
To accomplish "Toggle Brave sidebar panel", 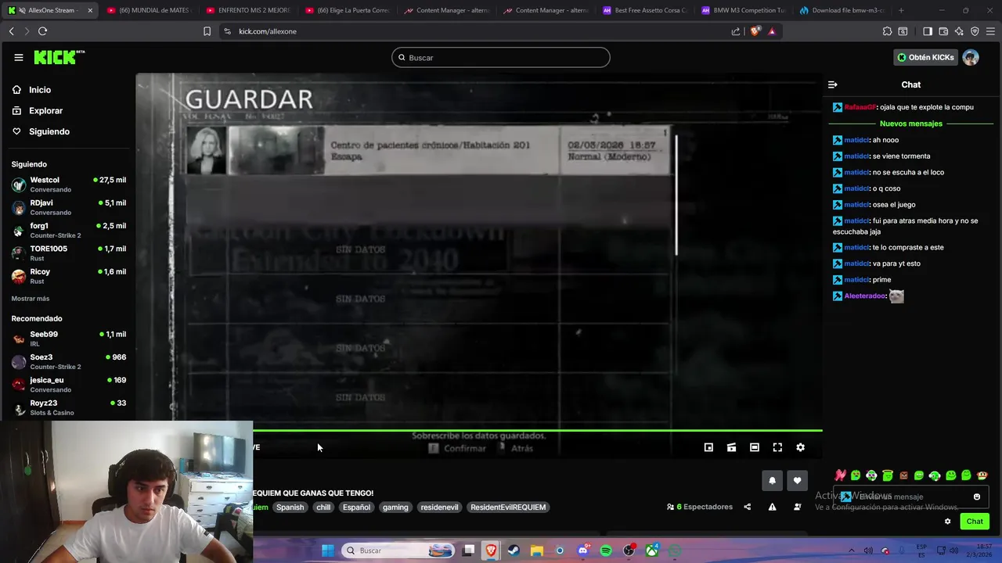I will (x=928, y=31).
